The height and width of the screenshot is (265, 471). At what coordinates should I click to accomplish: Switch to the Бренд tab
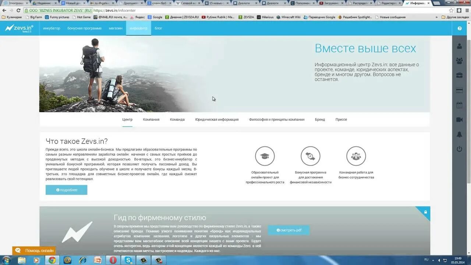coord(320,120)
